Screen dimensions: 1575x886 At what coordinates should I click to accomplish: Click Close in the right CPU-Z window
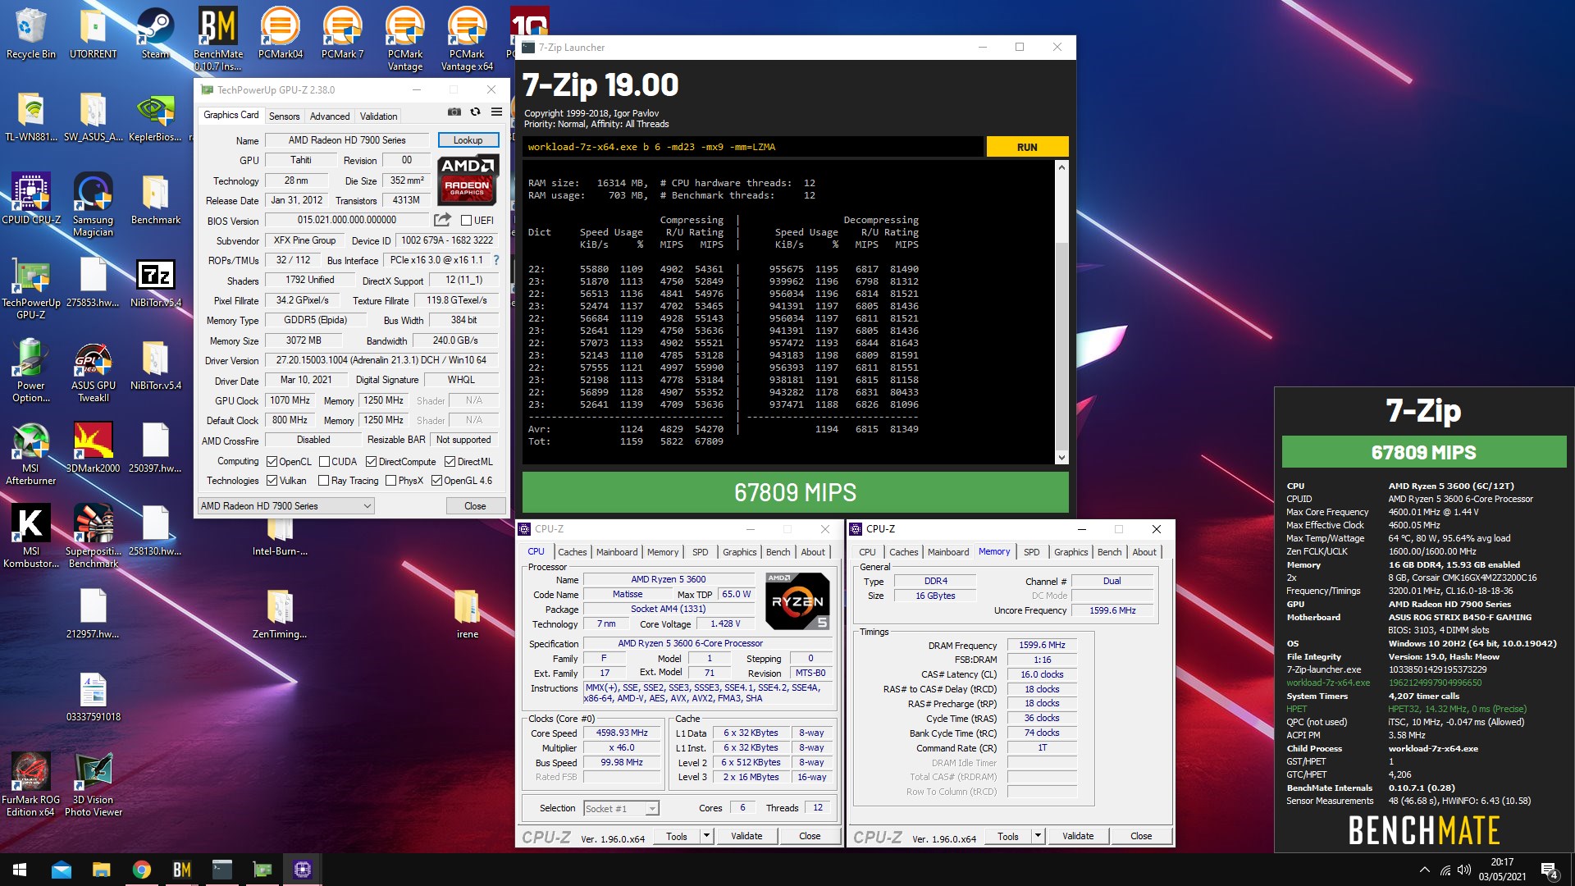pyautogui.click(x=1141, y=836)
